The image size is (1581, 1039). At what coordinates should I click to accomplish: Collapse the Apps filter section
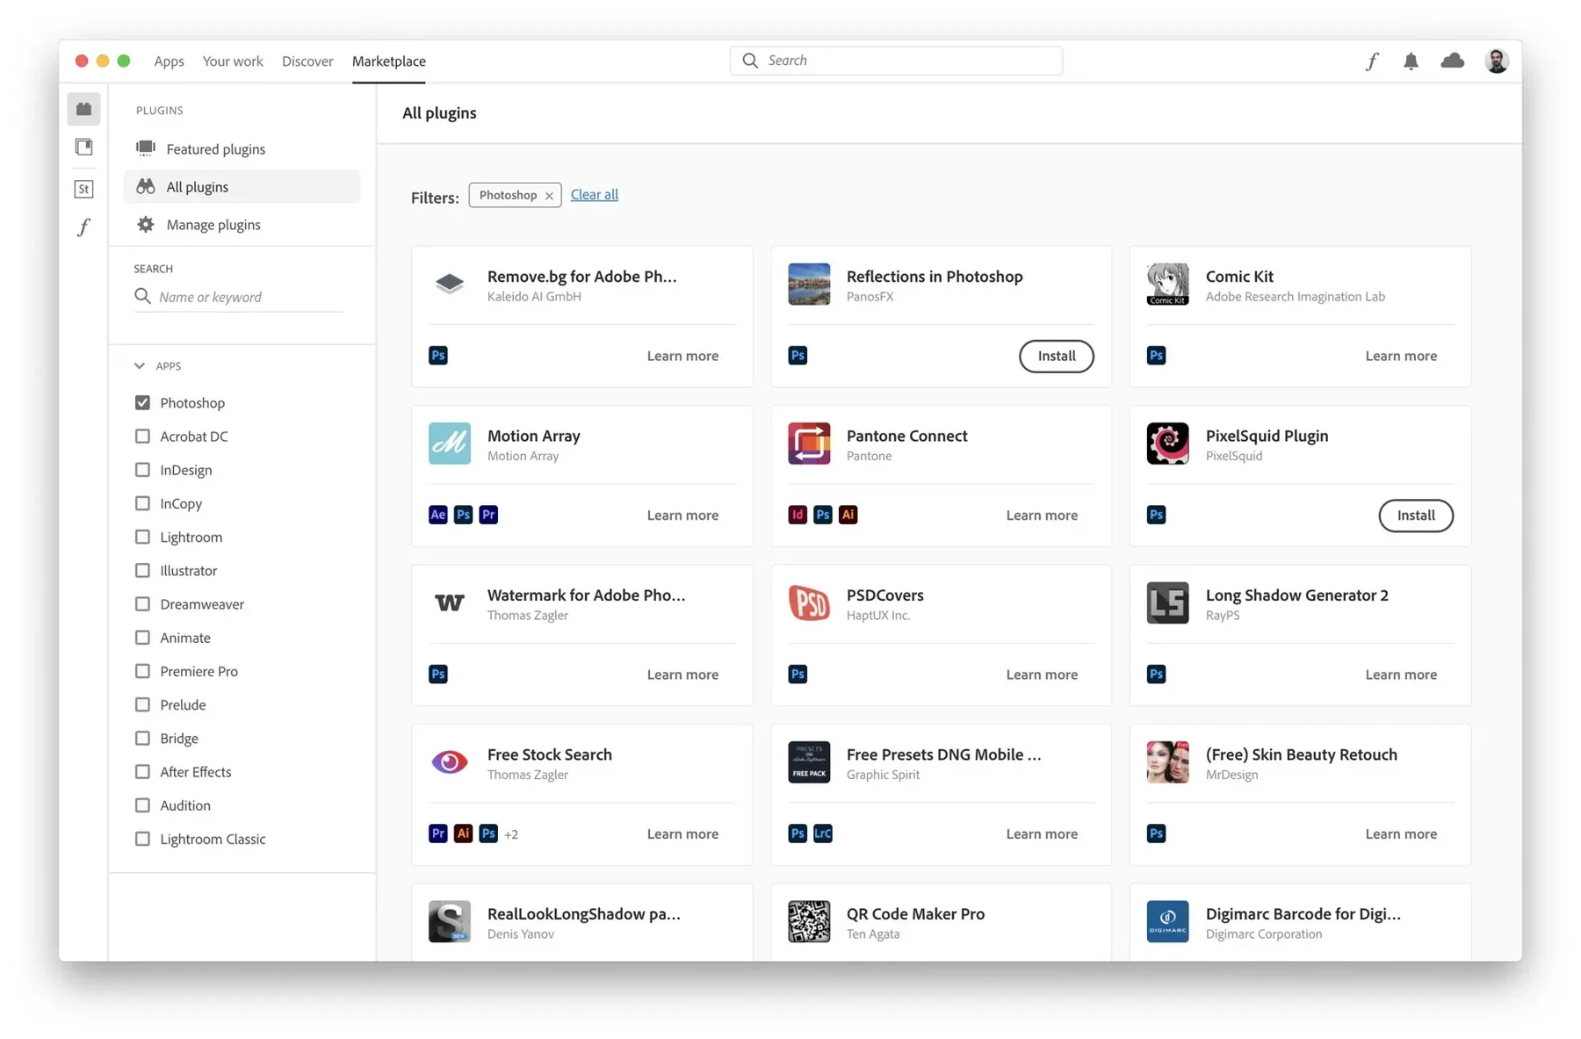[140, 365]
